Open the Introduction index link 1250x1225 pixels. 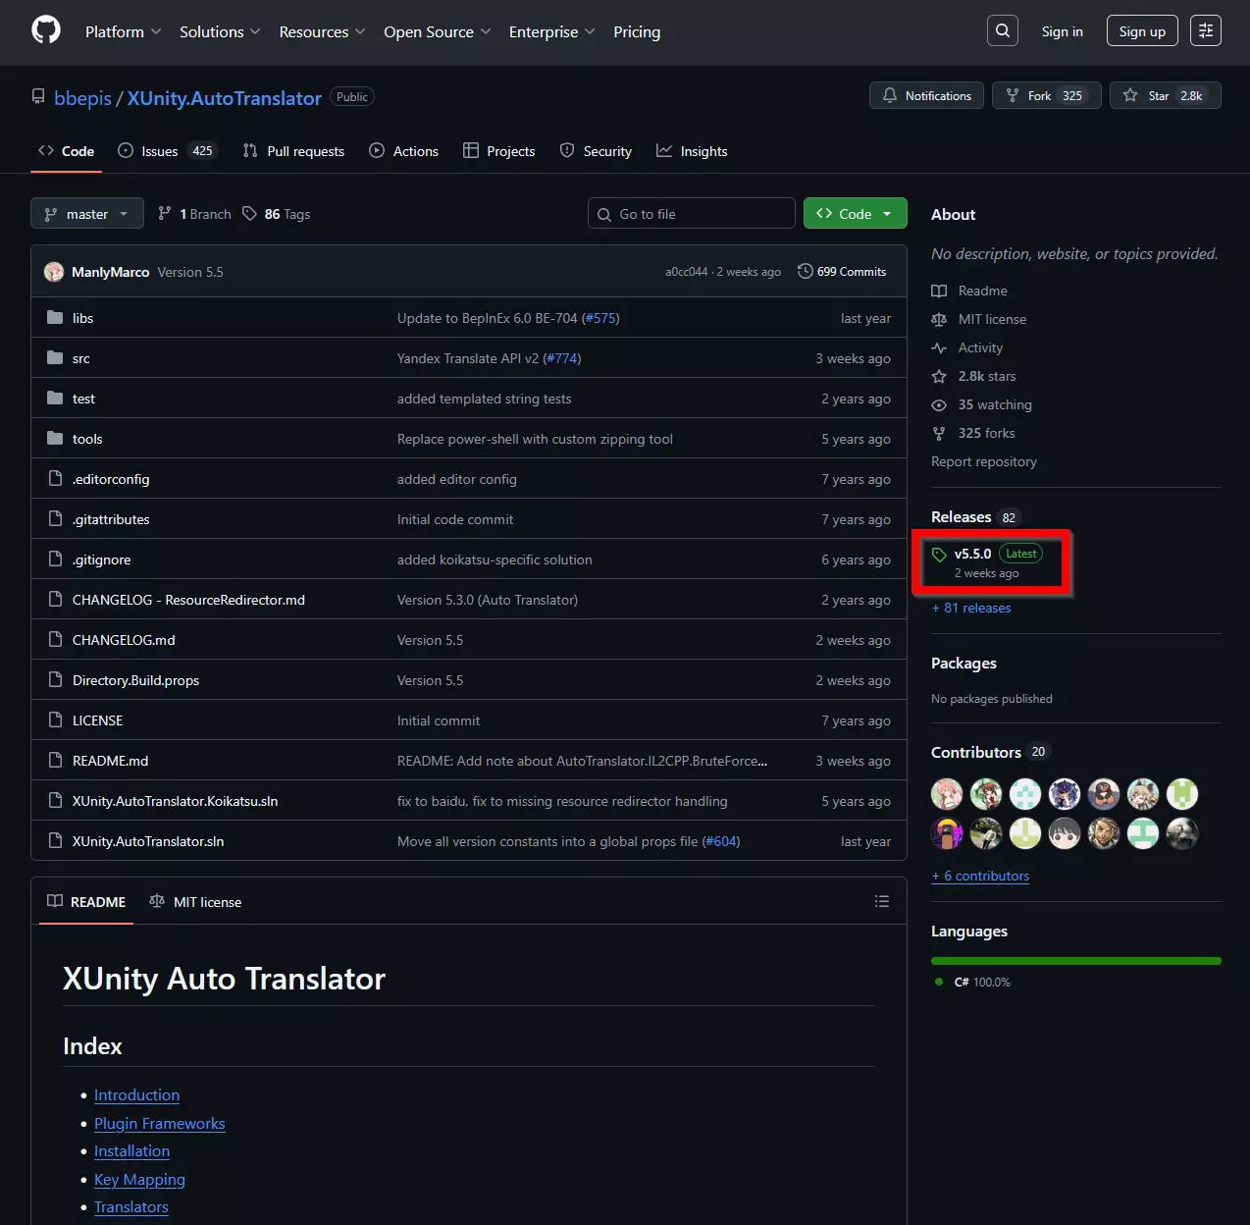click(136, 1094)
